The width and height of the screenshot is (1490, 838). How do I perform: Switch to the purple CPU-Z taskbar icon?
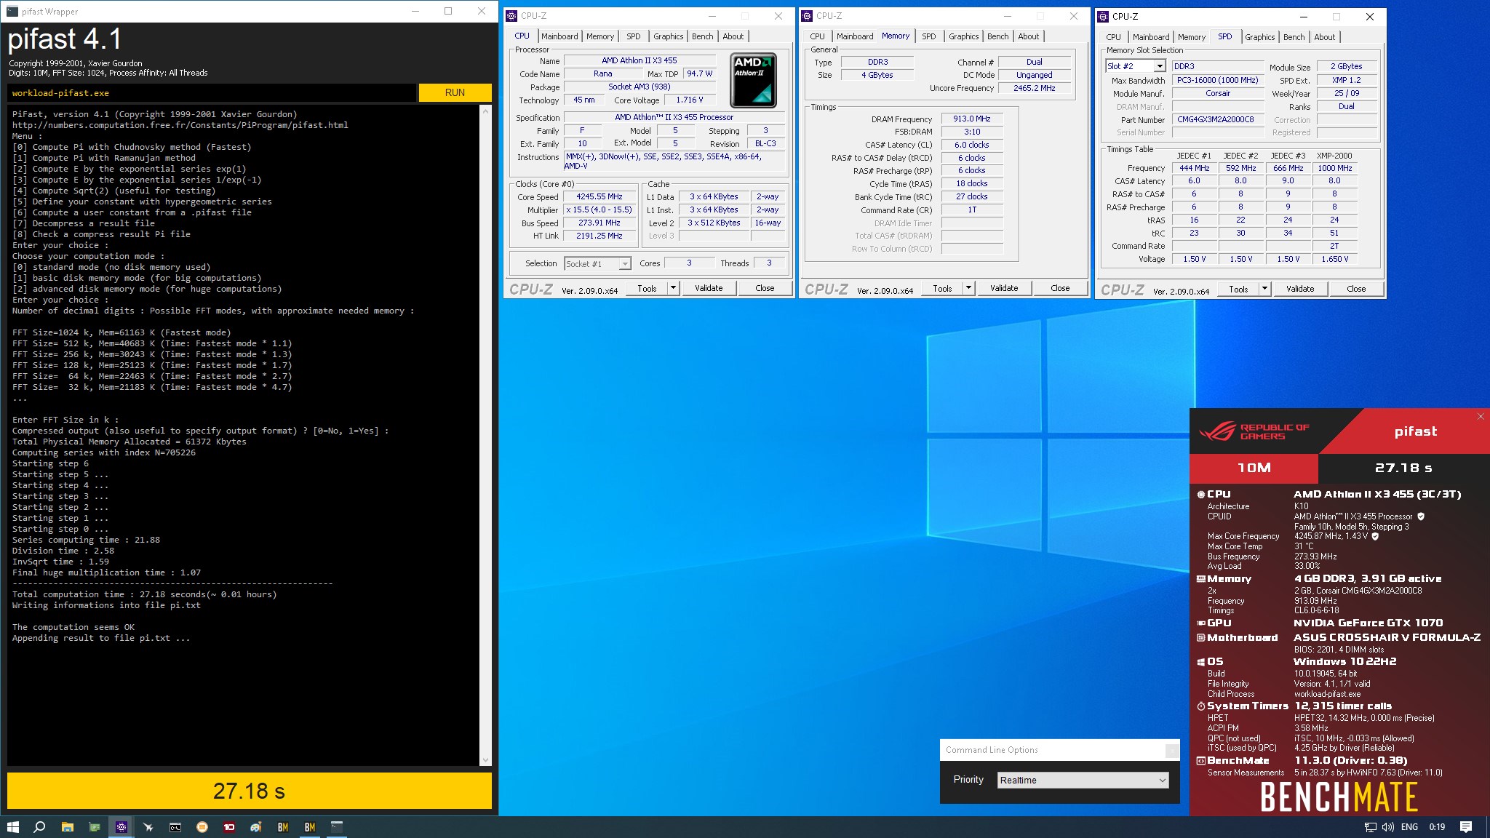(121, 827)
